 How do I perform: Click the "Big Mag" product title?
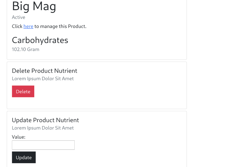click(34, 6)
